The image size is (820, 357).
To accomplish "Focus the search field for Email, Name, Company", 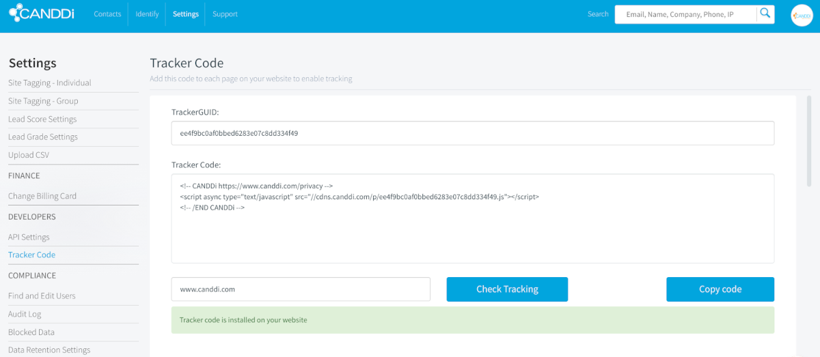I will 686,14.
